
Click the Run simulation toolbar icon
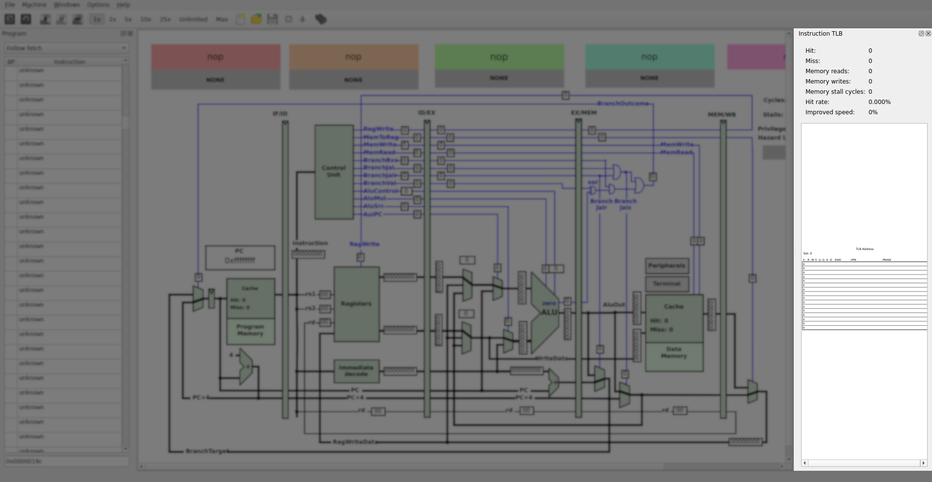pos(45,19)
